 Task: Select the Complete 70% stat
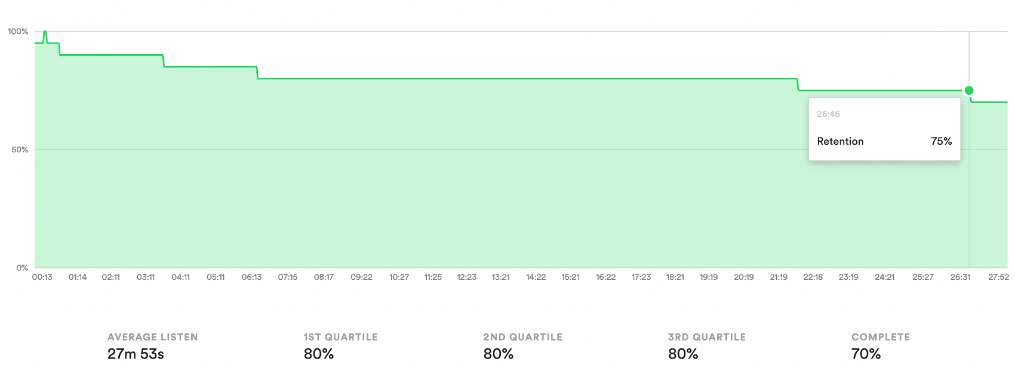tap(881, 346)
